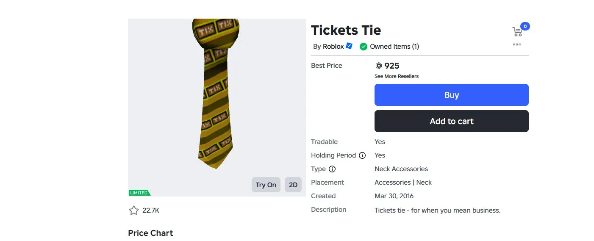Viewport: 594px width, 241px height.
Task: Click the green LIMITED badge
Action: point(139,193)
